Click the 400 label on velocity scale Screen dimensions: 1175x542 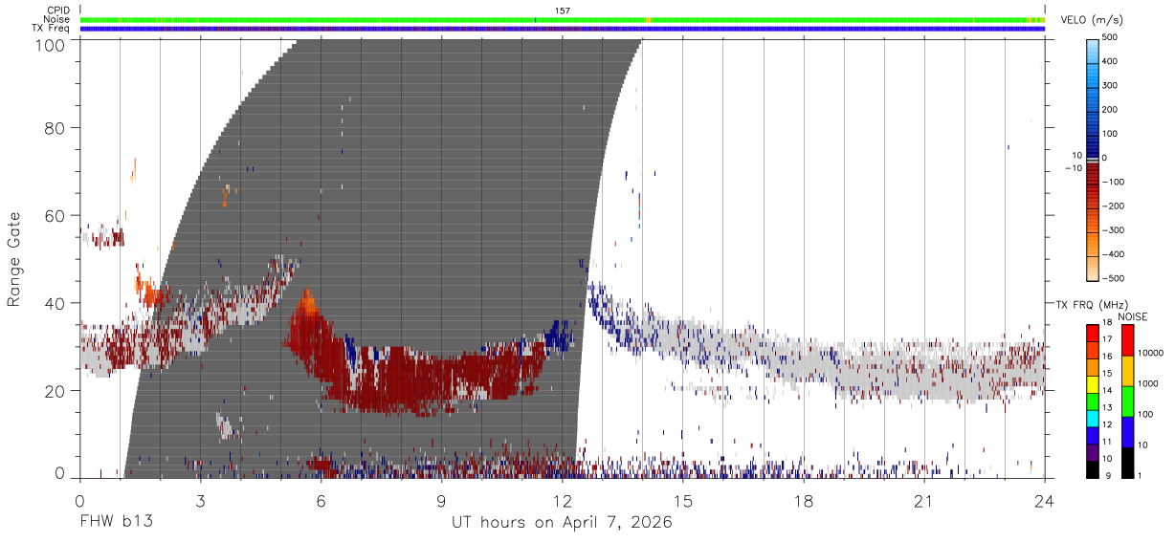tap(1110, 61)
